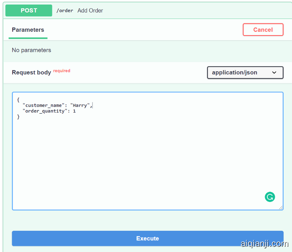
Task: Select the /order endpoint path
Action: pos(65,11)
